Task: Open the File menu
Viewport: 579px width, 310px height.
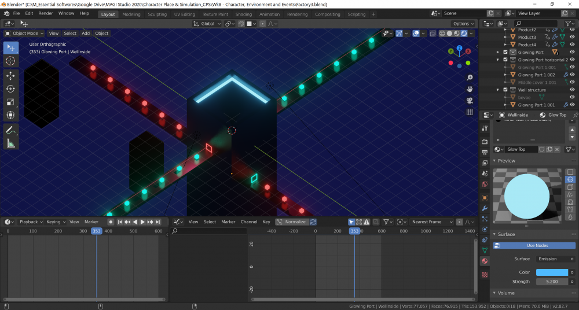Action: click(x=16, y=13)
